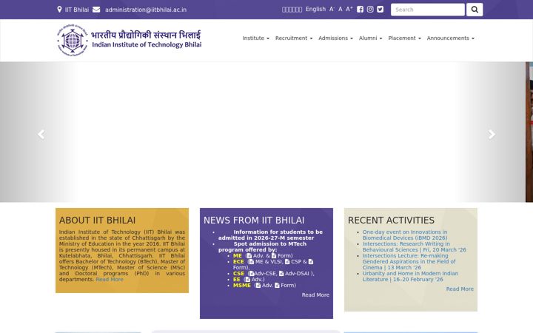Open Read More in About IIT Bhilai
The width and height of the screenshot is (533, 333).
click(110, 279)
